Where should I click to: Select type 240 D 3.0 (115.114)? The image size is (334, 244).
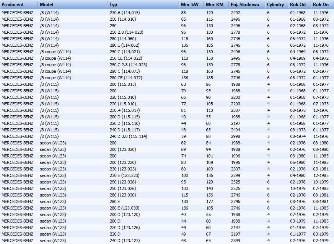point(129,136)
